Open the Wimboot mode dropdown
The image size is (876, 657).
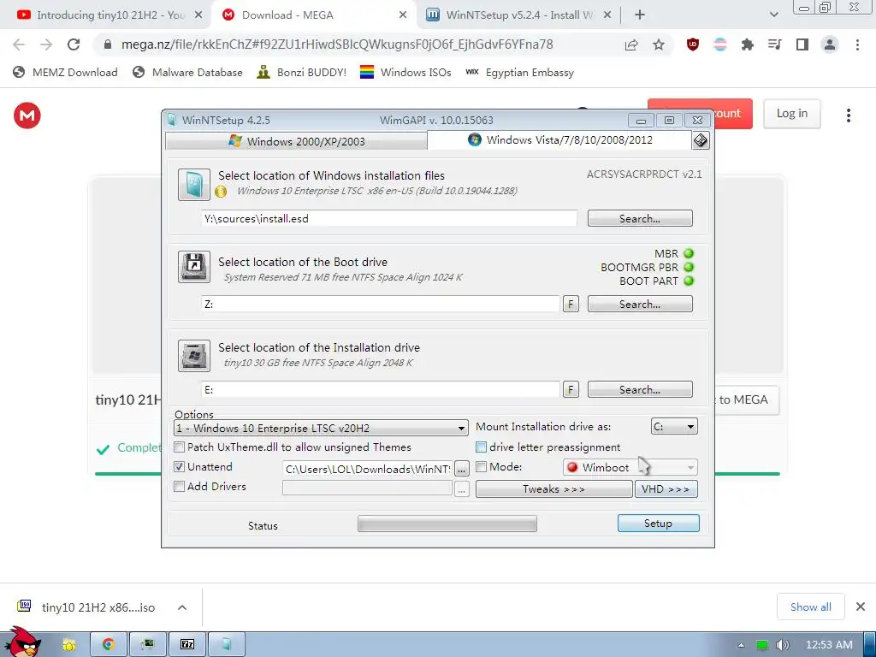(630, 467)
